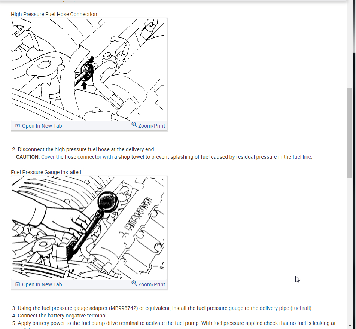Image resolution: width=356 pixels, height=329 pixels.
Task: Open the 'delivery pipe' link
Action: [x=274, y=308]
